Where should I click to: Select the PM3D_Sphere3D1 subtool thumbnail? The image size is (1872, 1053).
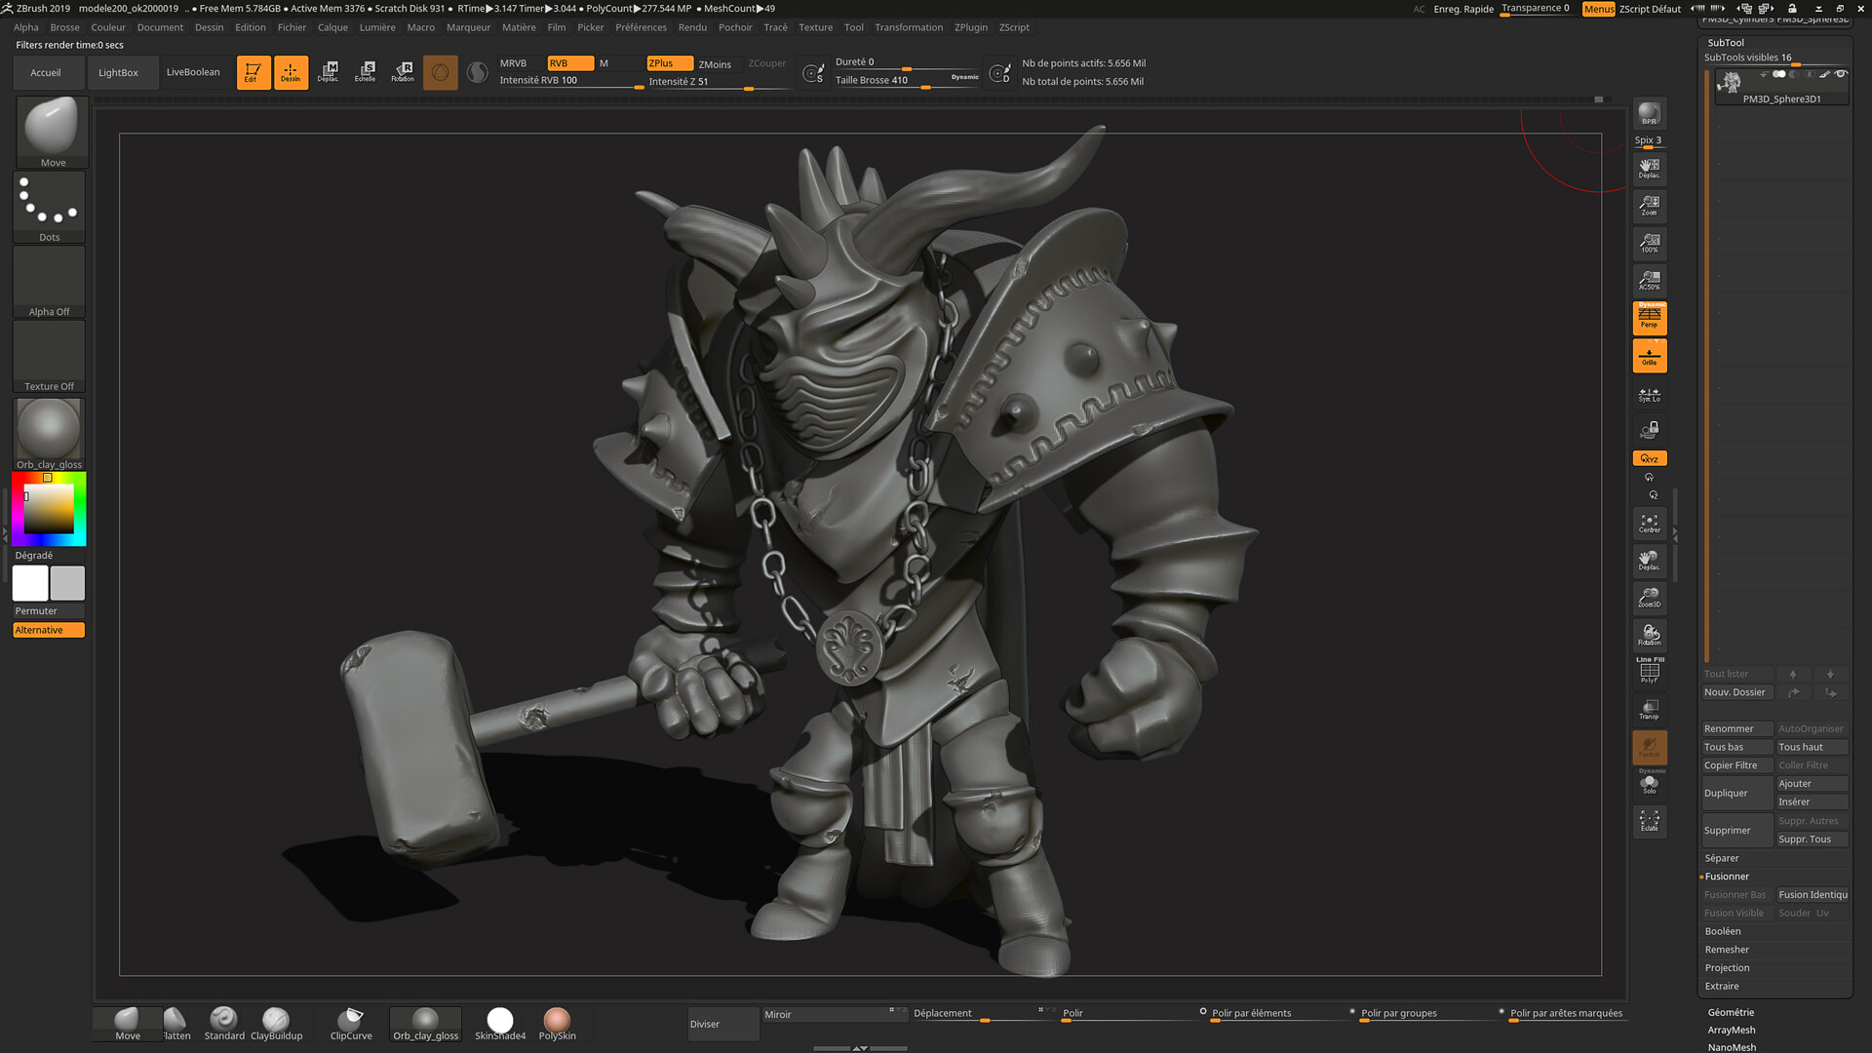coord(1730,83)
